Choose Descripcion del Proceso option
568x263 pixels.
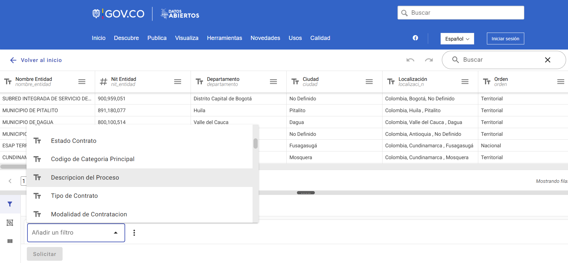(140, 178)
